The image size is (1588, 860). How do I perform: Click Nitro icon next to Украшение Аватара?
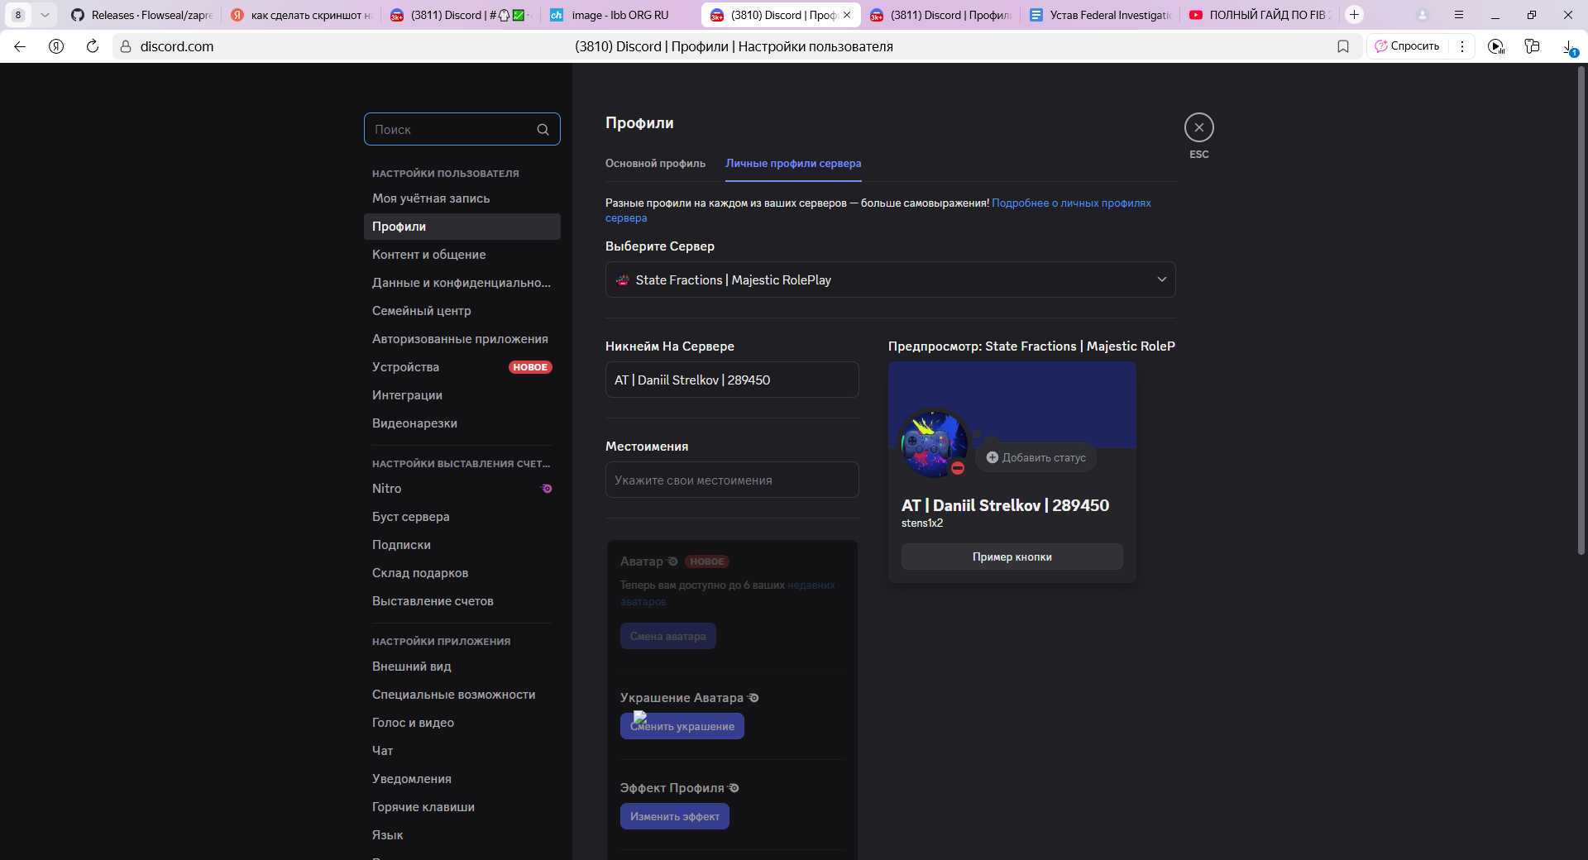[x=753, y=698]
